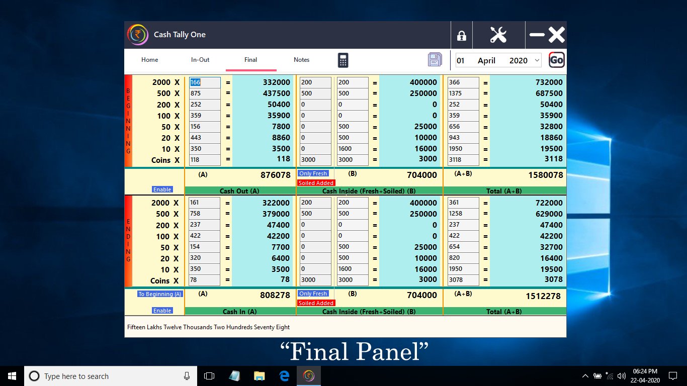
Task: Open settings via the wrench icon
Action: [498, 35]
